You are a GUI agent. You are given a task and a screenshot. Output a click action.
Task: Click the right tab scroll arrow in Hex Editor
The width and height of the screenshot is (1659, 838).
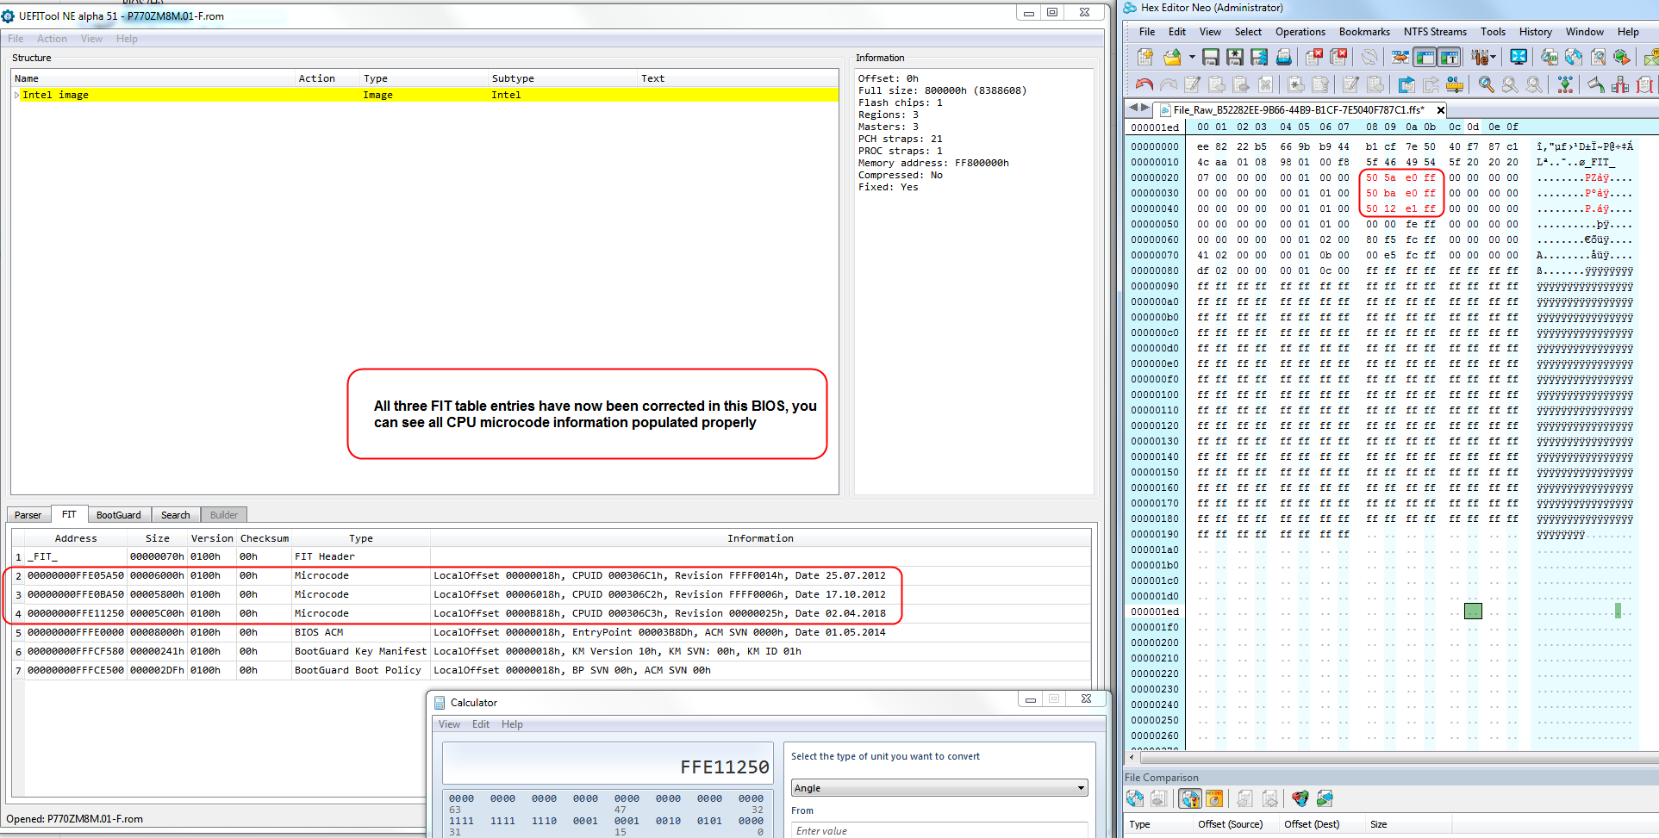[x=1145, y=108]
